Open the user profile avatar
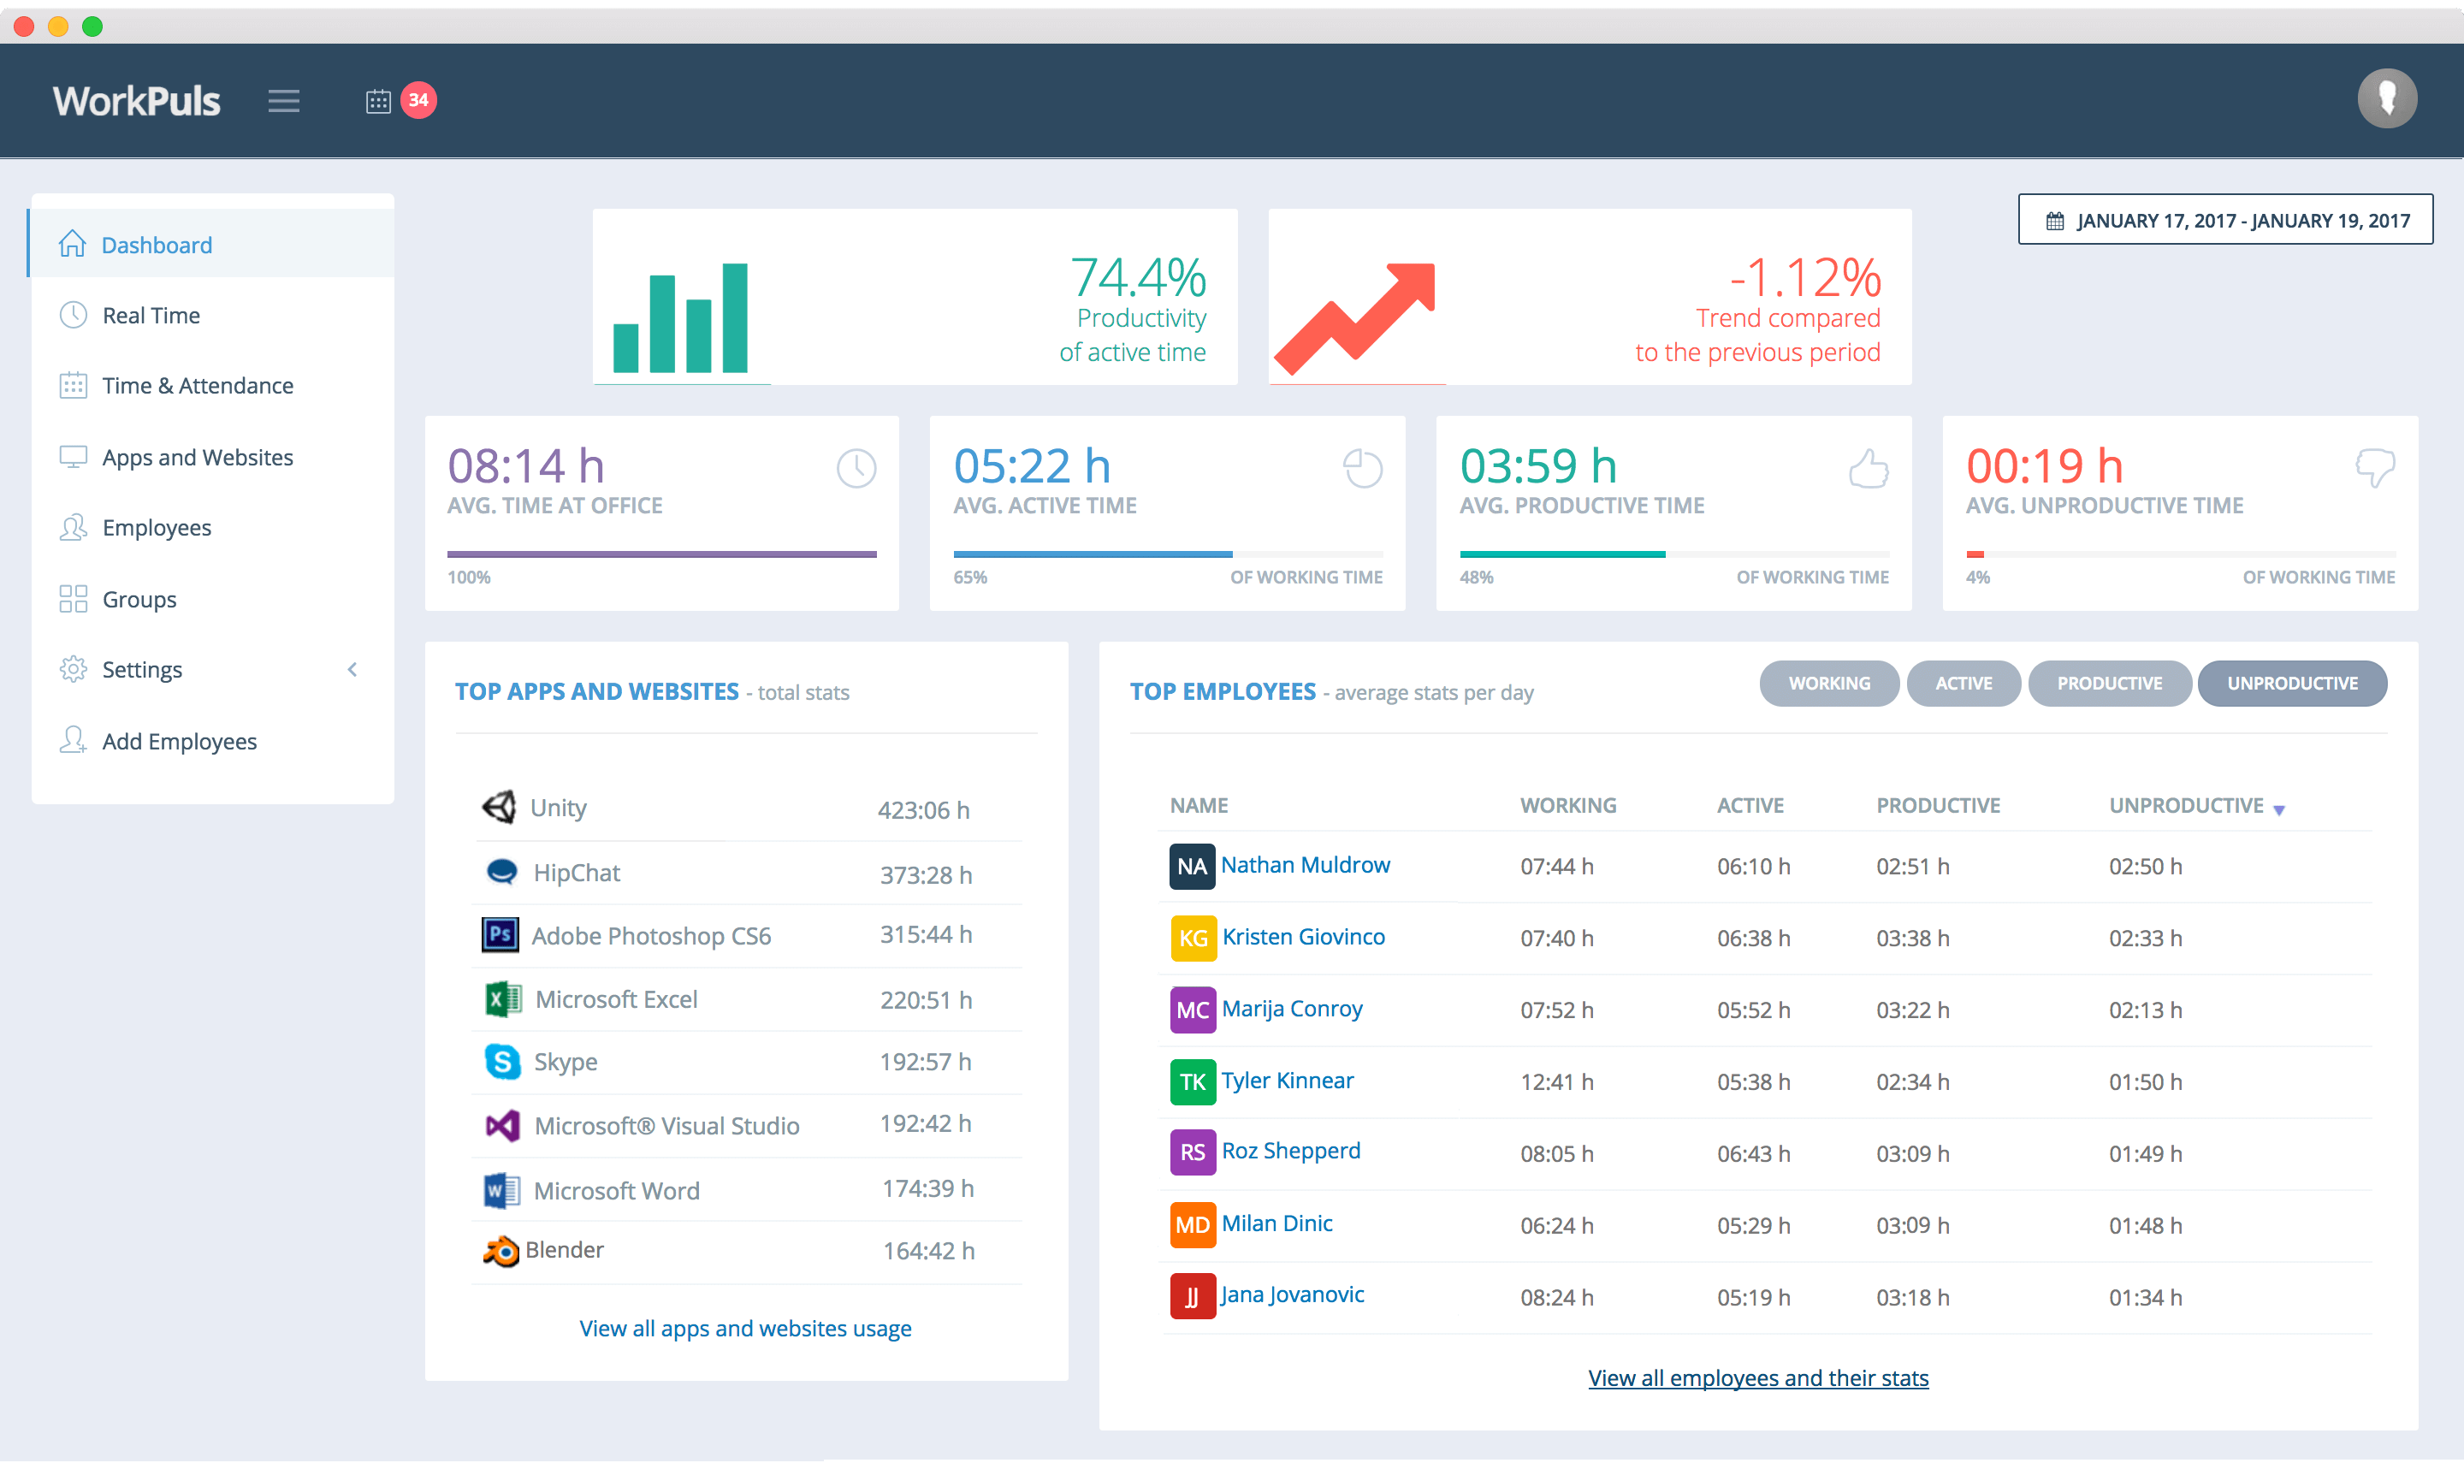The width and height of the screenshot is (2464, 1463). 2387,98
